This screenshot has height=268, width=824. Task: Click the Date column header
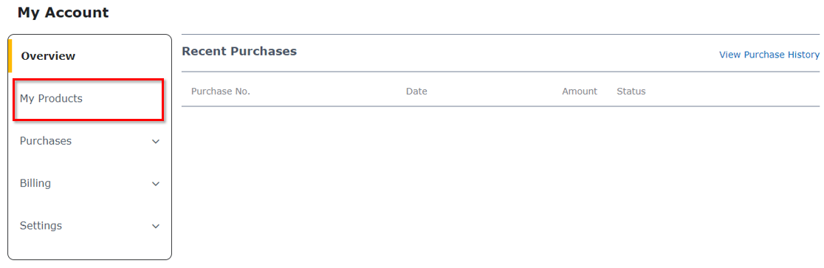(416, 92)
